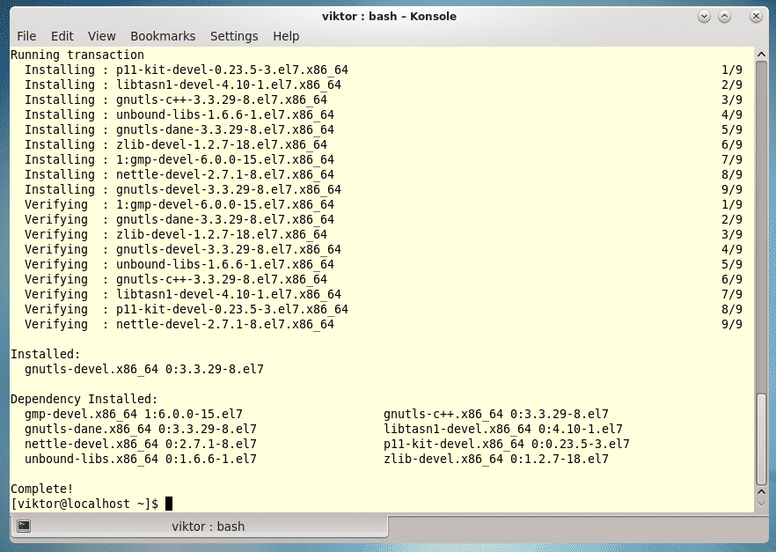Close the Konsole window
This screenshot has height=552, width=776.
tap(756, 17)
